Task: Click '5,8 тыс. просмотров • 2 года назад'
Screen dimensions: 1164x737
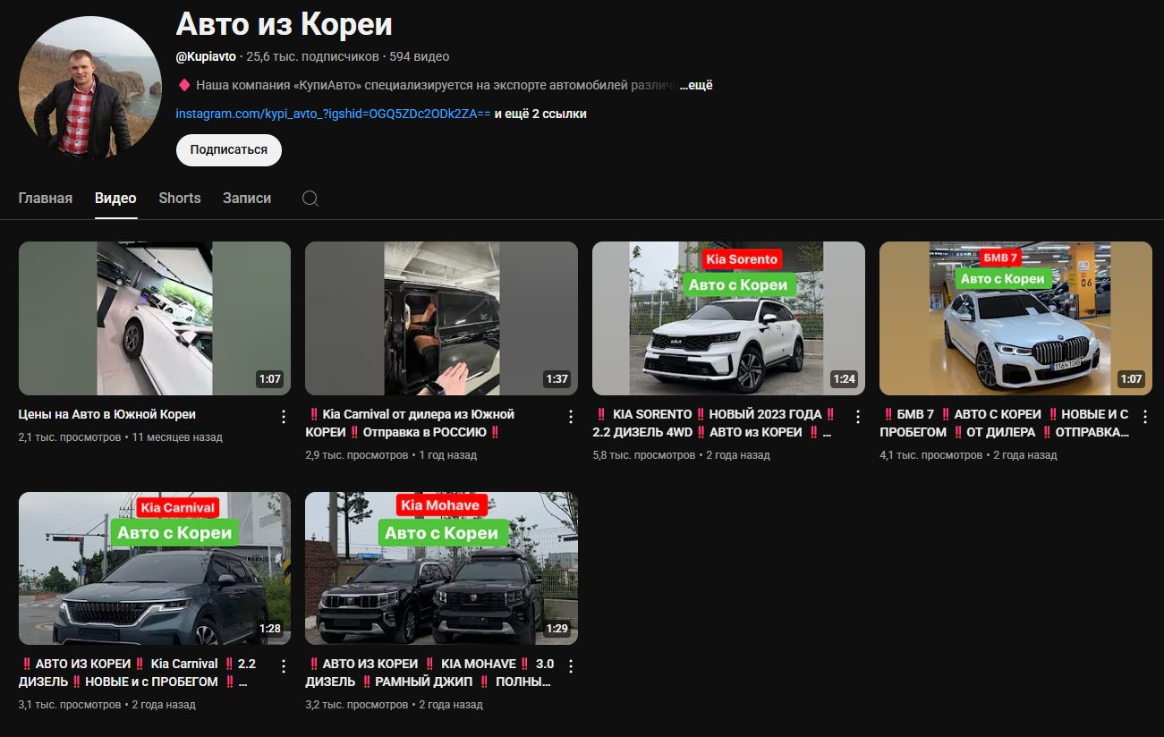Action: 681,455
